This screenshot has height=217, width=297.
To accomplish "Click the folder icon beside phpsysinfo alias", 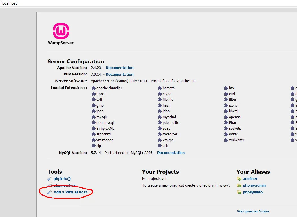I will 239,192.
